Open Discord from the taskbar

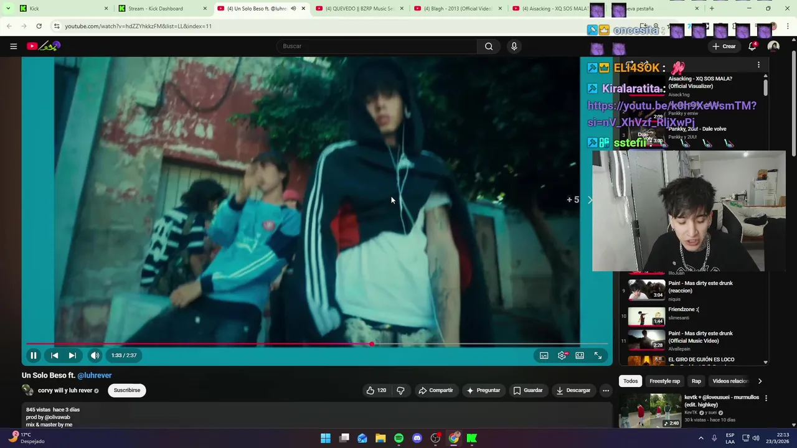pos(417,438)
